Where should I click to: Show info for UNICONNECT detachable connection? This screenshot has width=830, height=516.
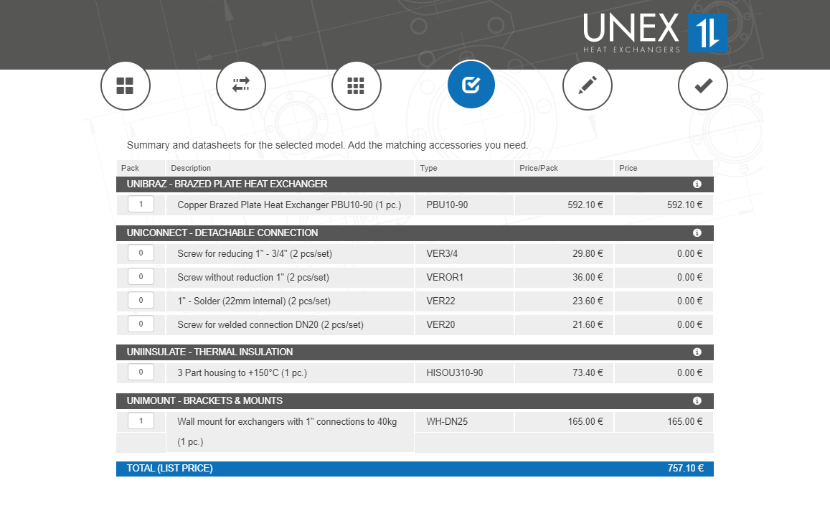pyautogui.click(x=697, y=233)
